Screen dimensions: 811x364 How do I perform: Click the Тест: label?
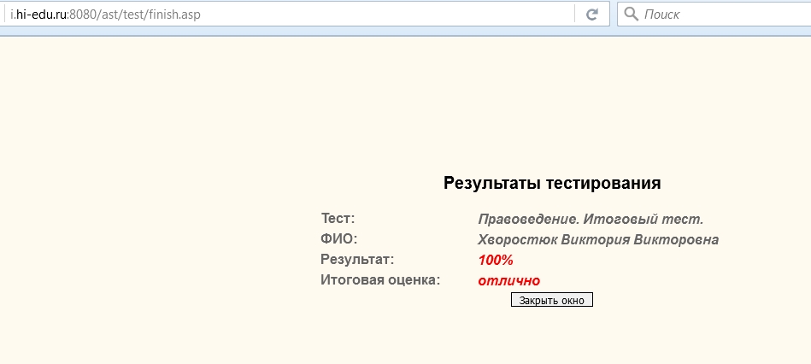(x=338, y=219)
